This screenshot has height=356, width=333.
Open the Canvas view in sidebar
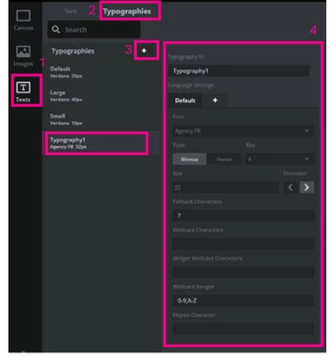(23, 20)
